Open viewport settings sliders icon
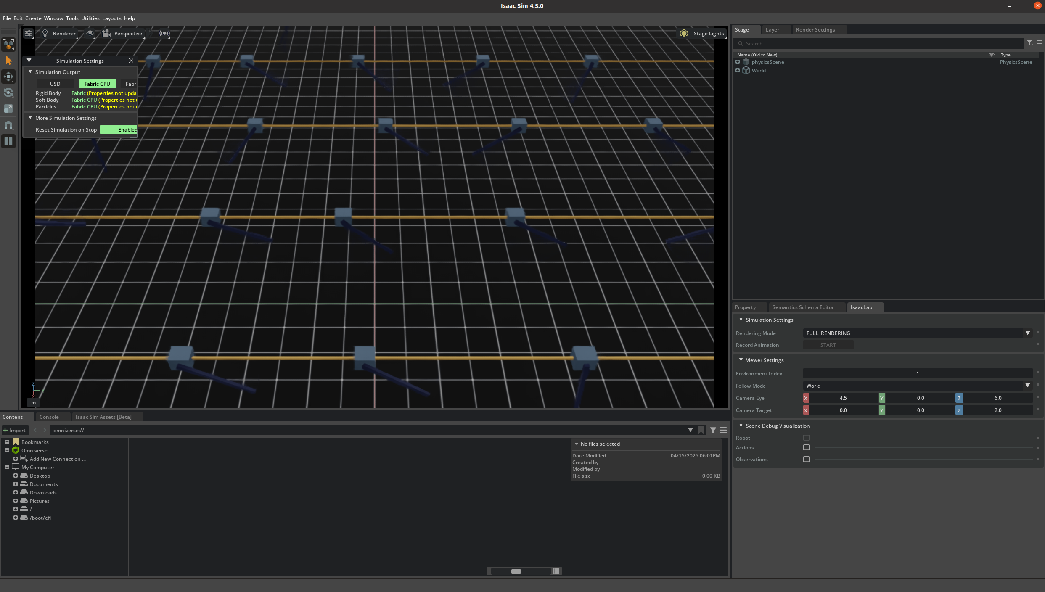1045x592 pixels. pyautogui.click(x=28, y=33)
